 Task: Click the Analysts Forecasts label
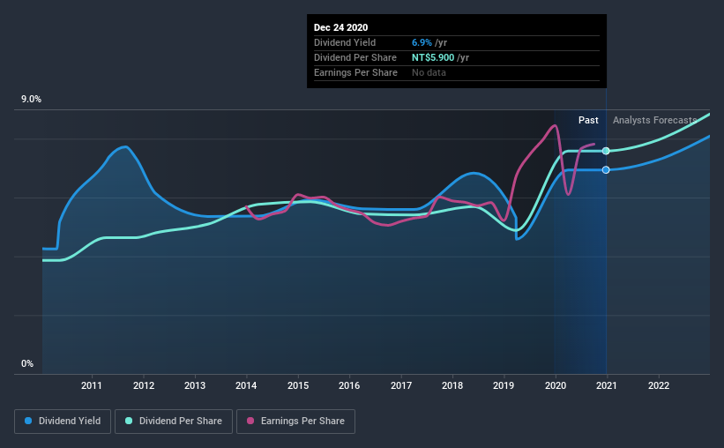coord(654,120)
